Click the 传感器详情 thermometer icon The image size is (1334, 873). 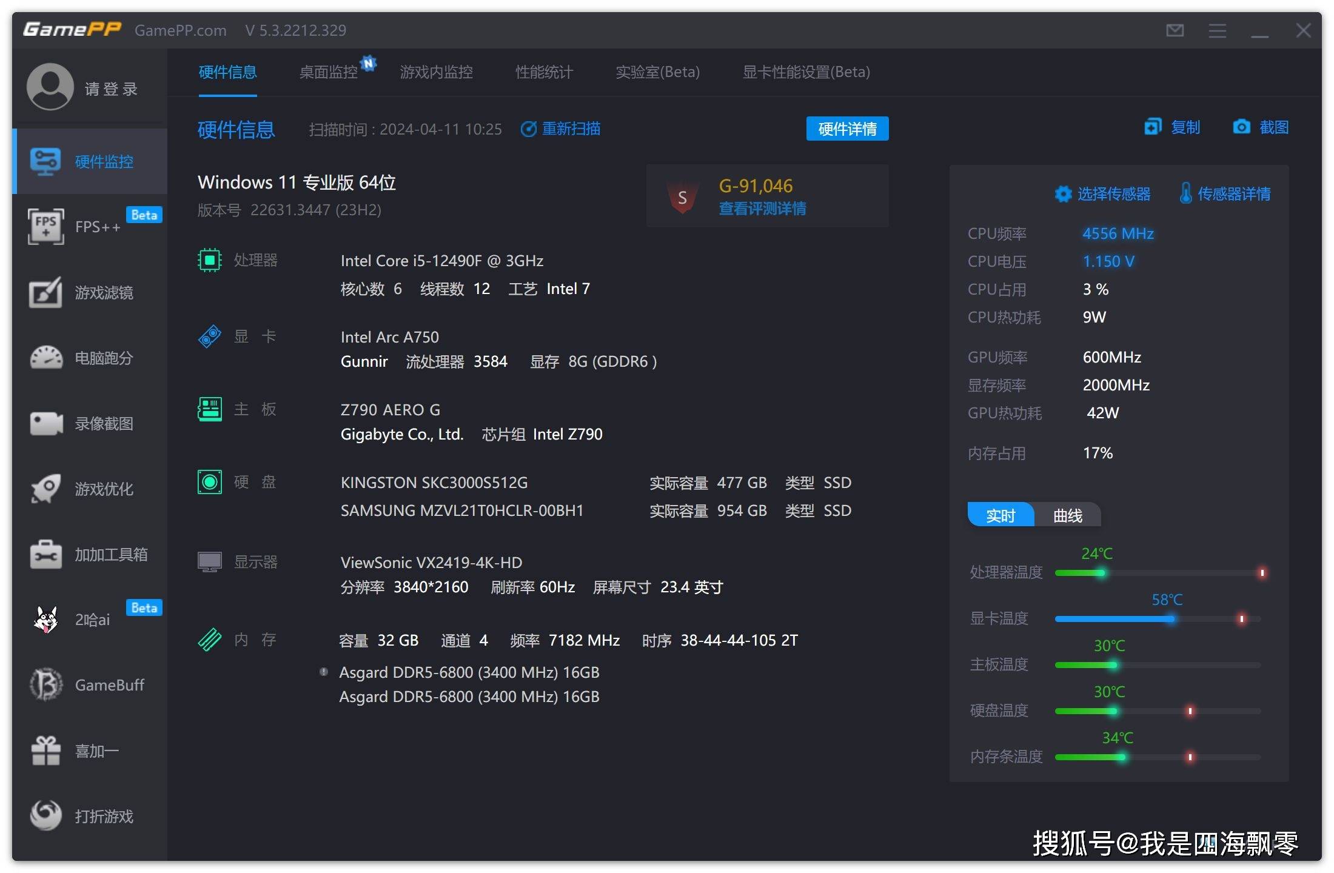(1185, 193)
